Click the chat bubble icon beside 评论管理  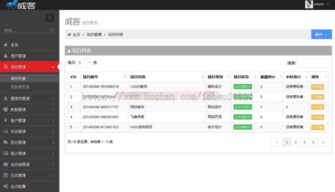(x=6, y=131)
